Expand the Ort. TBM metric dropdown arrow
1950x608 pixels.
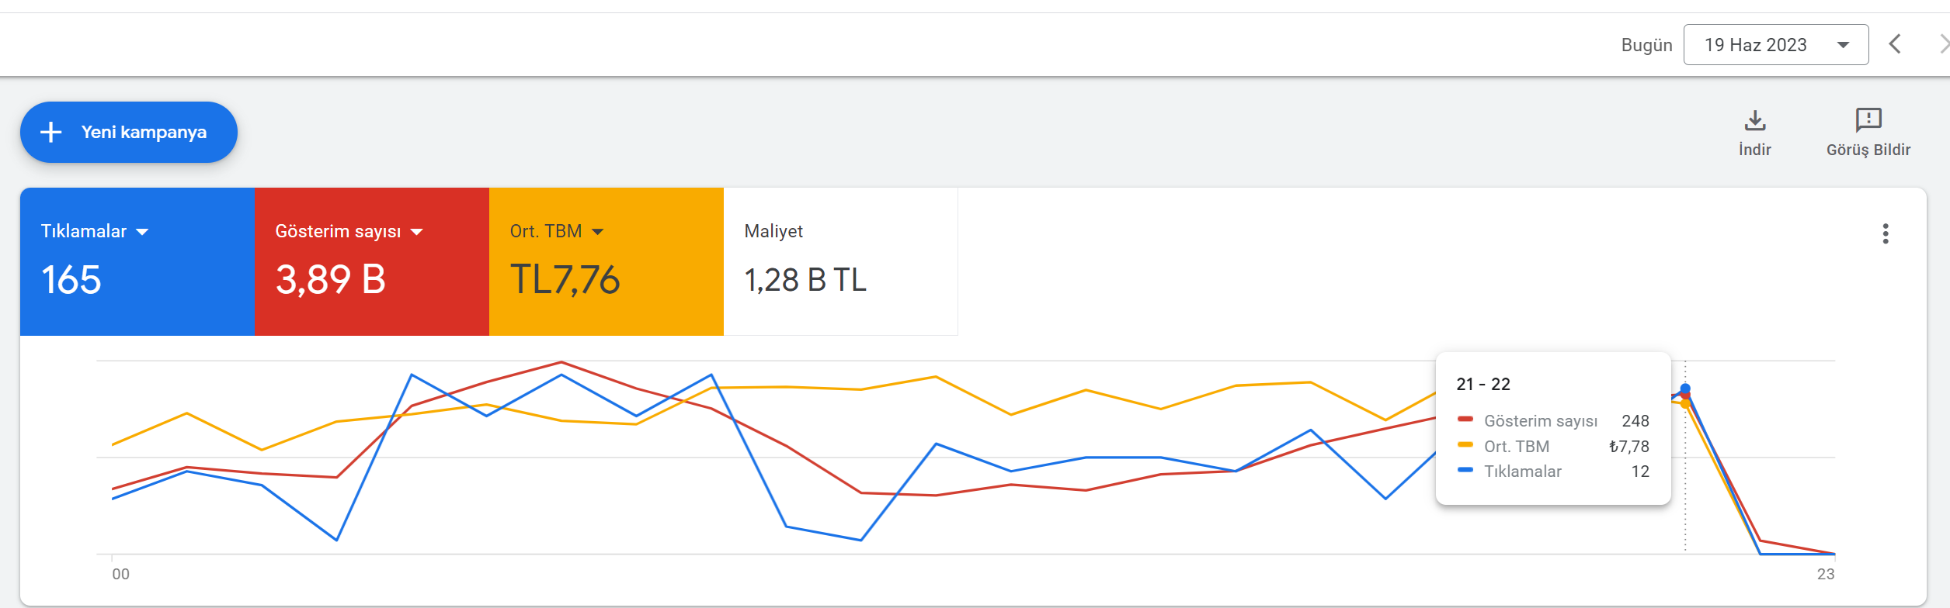(597, 232)
